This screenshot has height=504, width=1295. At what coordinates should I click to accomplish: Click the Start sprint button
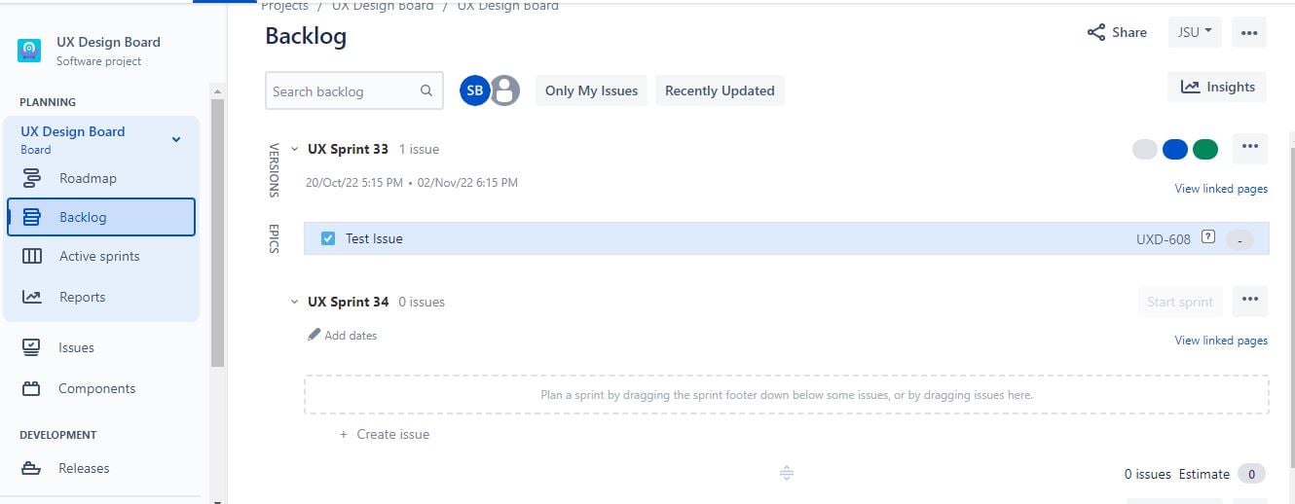1180,302
